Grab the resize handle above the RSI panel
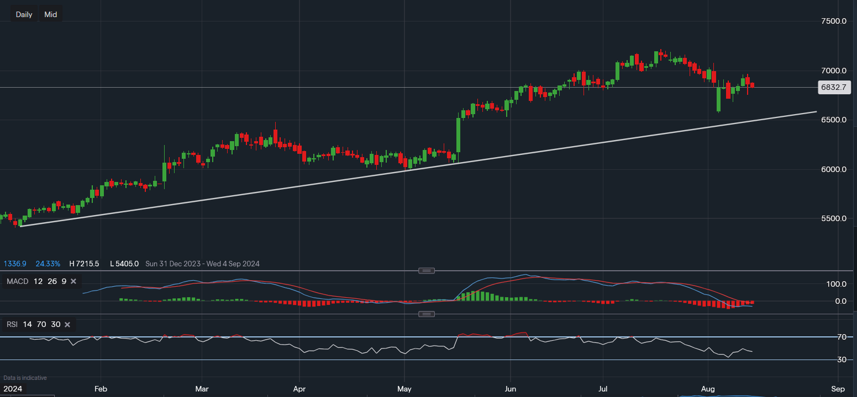 (427, 314)
